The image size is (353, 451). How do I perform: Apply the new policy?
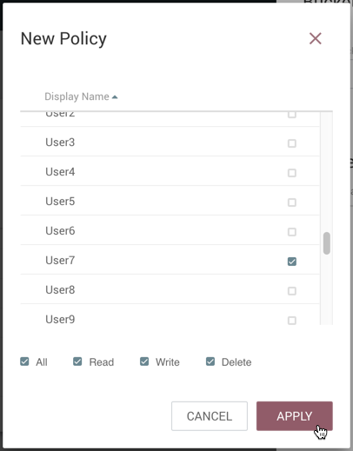[x=295, y=416]
